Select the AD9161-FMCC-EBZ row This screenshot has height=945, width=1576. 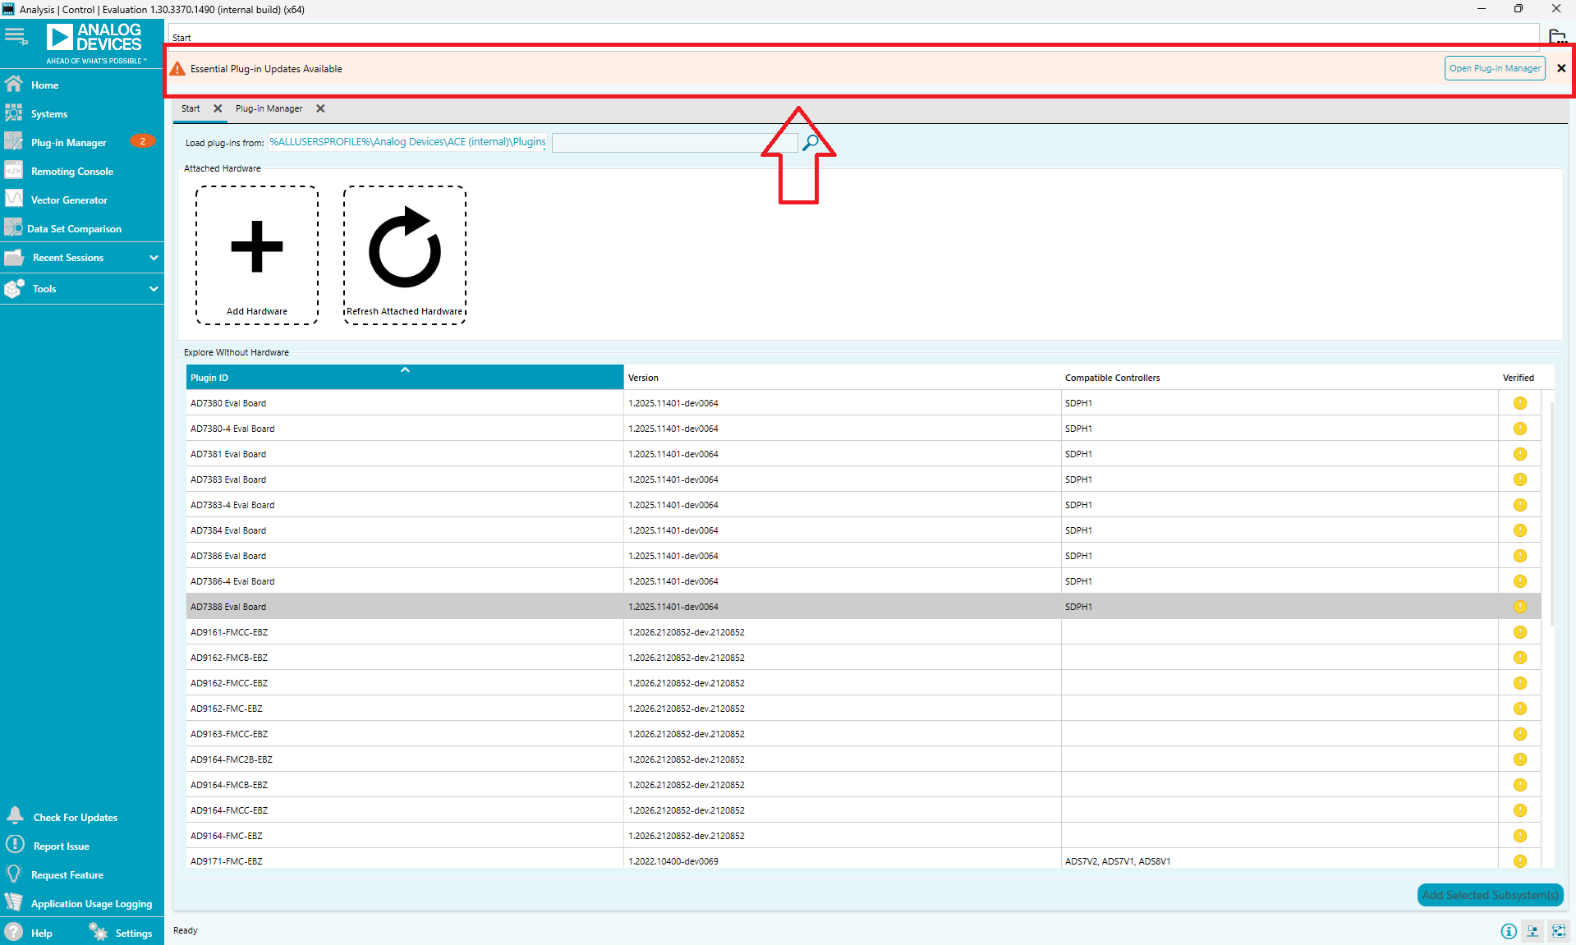pyautogui.click(x=863, y=632)
